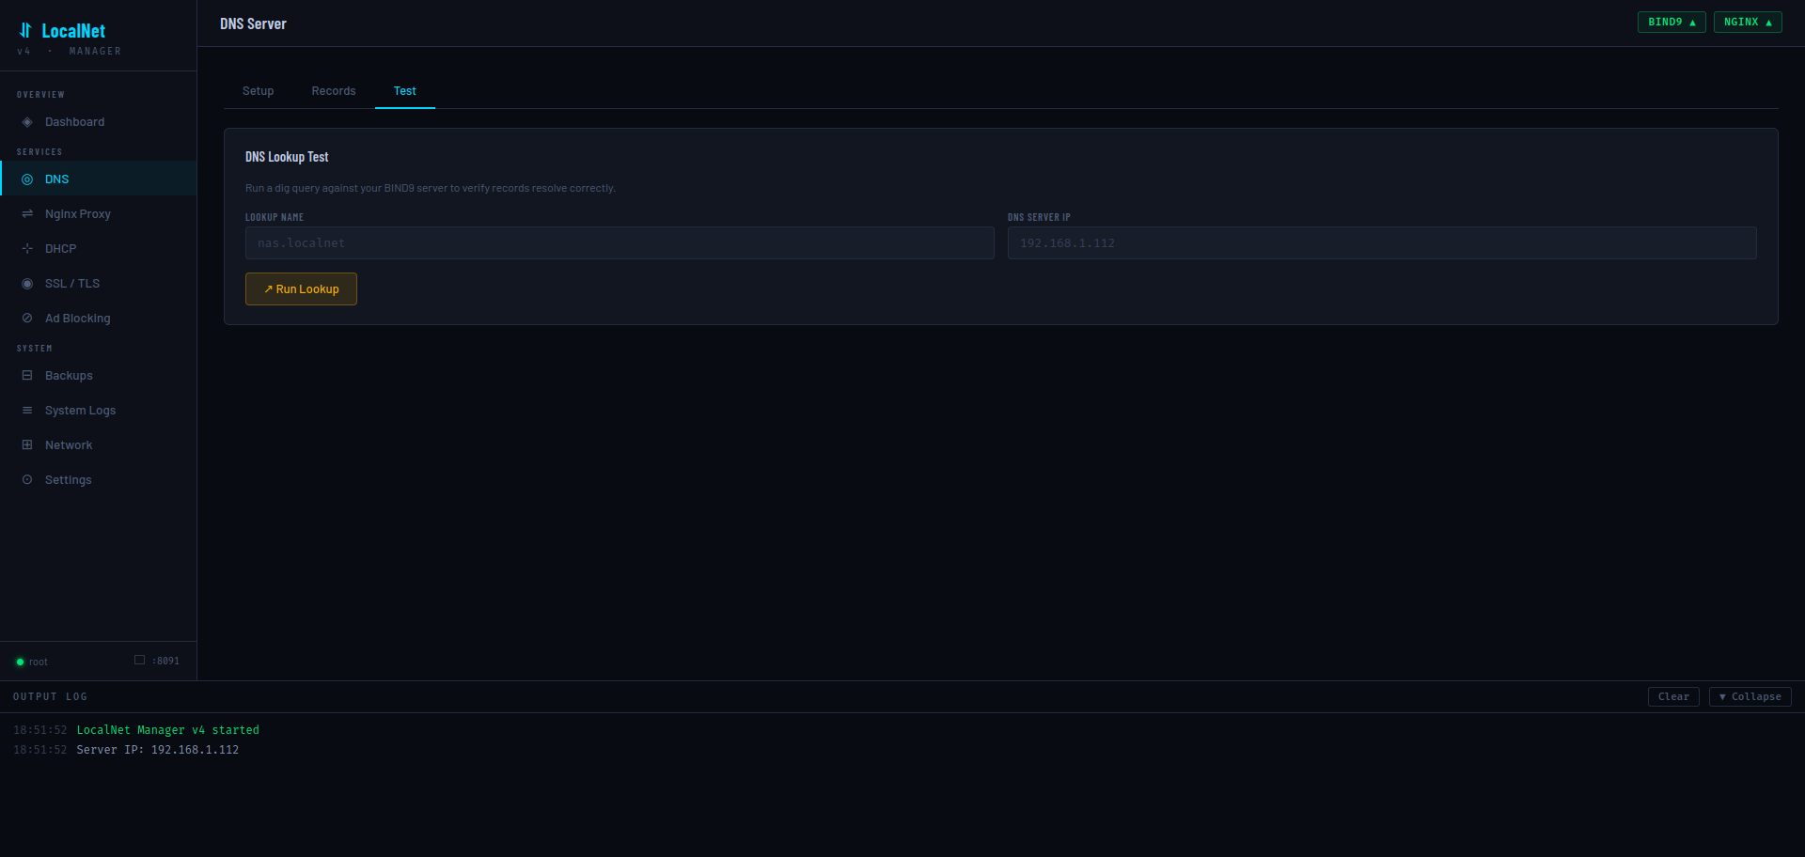Click the DNS target icon in sidebar
This screenshot has height=857, width=1805.
coord(27,179)
